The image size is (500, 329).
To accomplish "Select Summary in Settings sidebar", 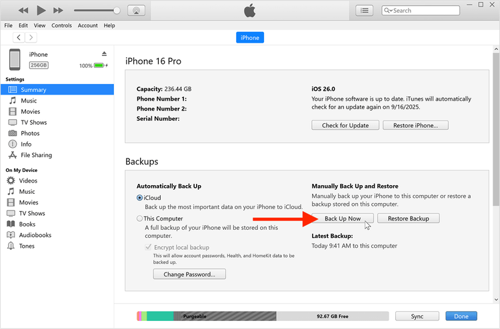I will coord(57,89).
